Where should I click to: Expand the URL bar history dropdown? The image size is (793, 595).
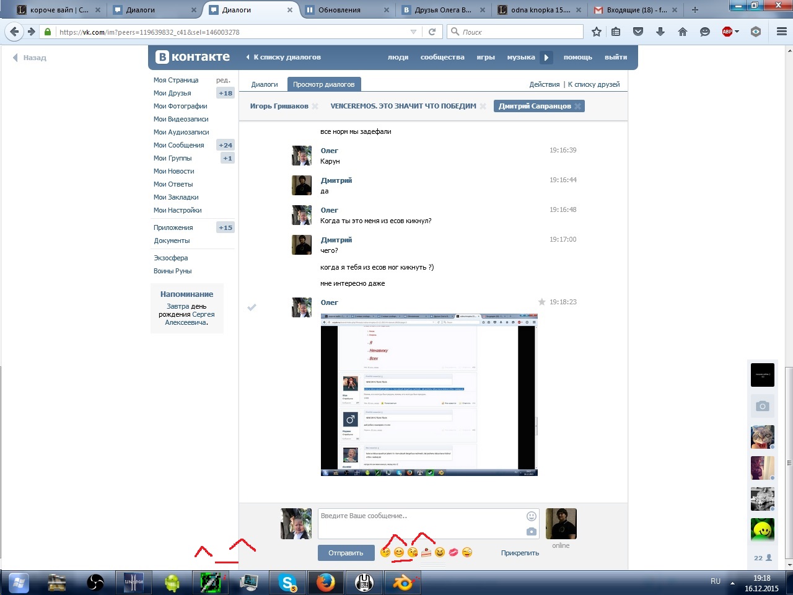pyautogui.click(x=413, y=32)
